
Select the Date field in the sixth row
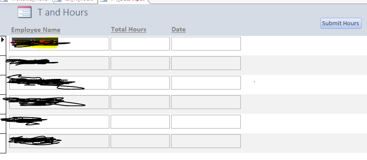tap(206, 141)
